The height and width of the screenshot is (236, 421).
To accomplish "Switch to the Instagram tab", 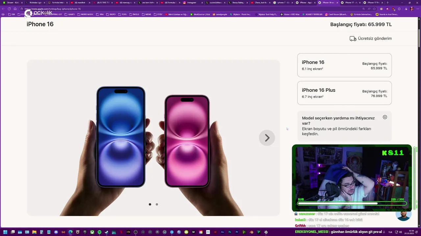I will click(193, 3).
